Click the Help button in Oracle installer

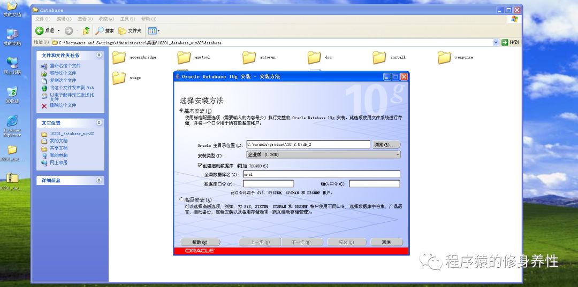point(200,242)
